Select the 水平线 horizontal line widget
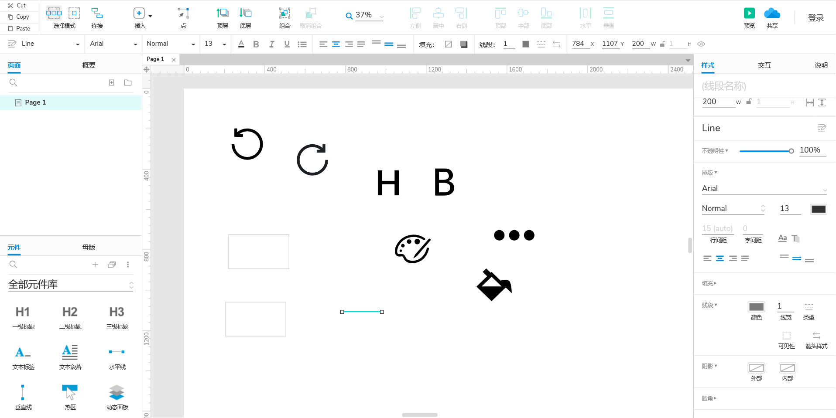The height and width of the screenshot is (418, 836). [117, 358]
